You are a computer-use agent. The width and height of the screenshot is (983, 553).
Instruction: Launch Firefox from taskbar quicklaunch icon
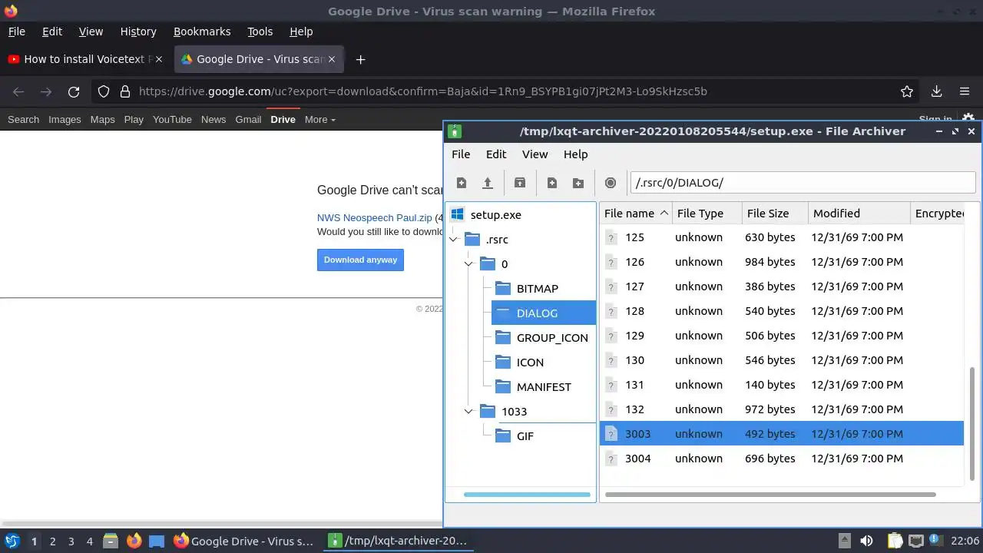point(134,541)
